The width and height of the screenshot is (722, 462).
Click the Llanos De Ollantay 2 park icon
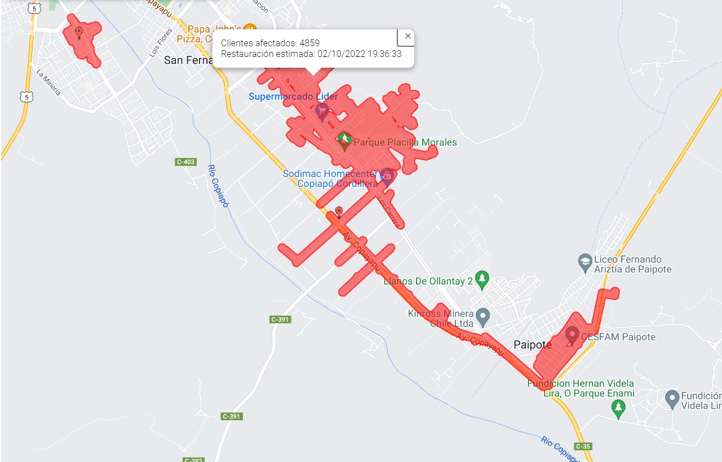tap(481, 279)
